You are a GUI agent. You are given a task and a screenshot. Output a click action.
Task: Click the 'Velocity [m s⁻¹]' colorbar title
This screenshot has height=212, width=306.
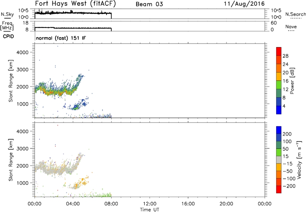point(299,160)
